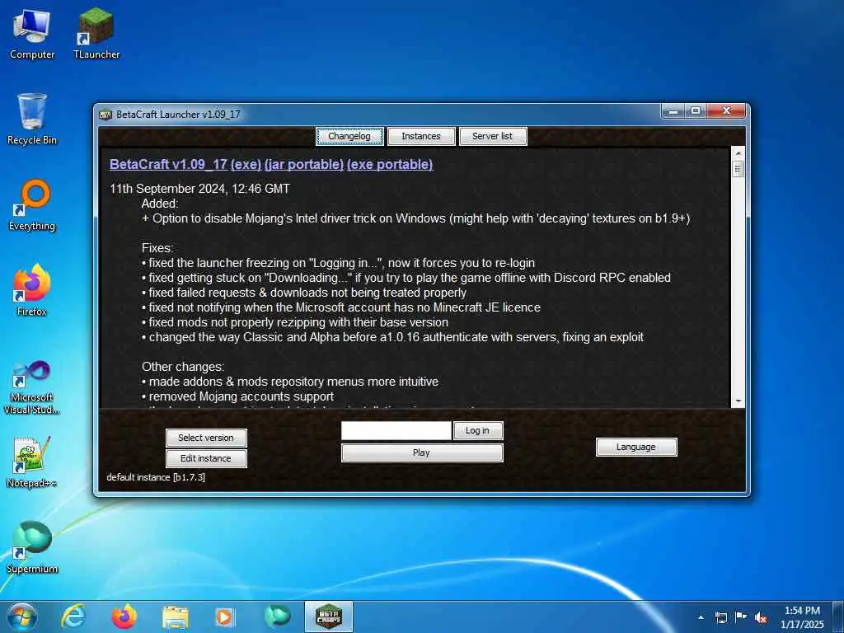Click the 'Other changes:' heading text
Image resolution: width=844 pixels, height=633 pixels.
coord(183,367)
